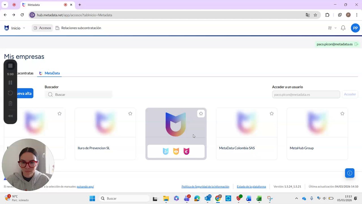Click the MetaData Colombia SAS name
This screenshot has height=204, width=362.
click(237, 148)
